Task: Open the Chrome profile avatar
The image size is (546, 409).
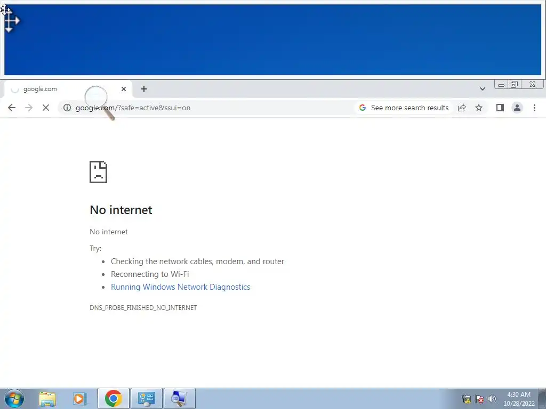Action: pyautogui.click(x=517, y=108)
